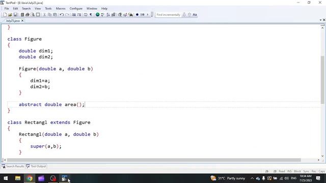Image resolution: width=326 pixels, height=183 pixels.
Task: Click the Indent block icon
Action: point(79,15)
